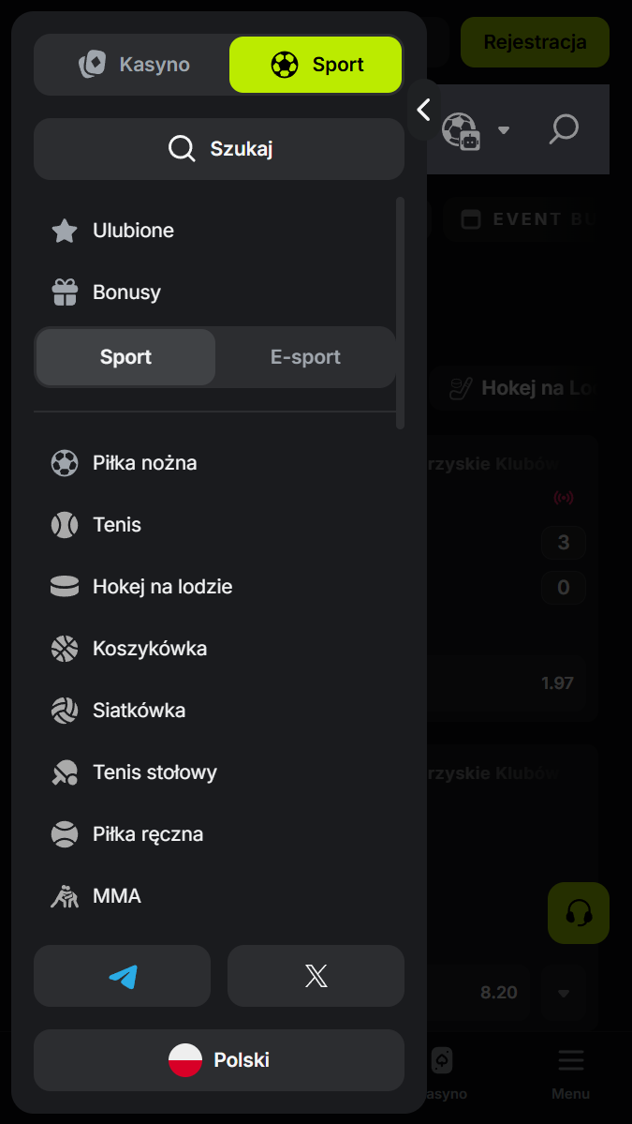632x1124 pixels.
Task: Click the Szukaj search field
Action: (219, 149)
